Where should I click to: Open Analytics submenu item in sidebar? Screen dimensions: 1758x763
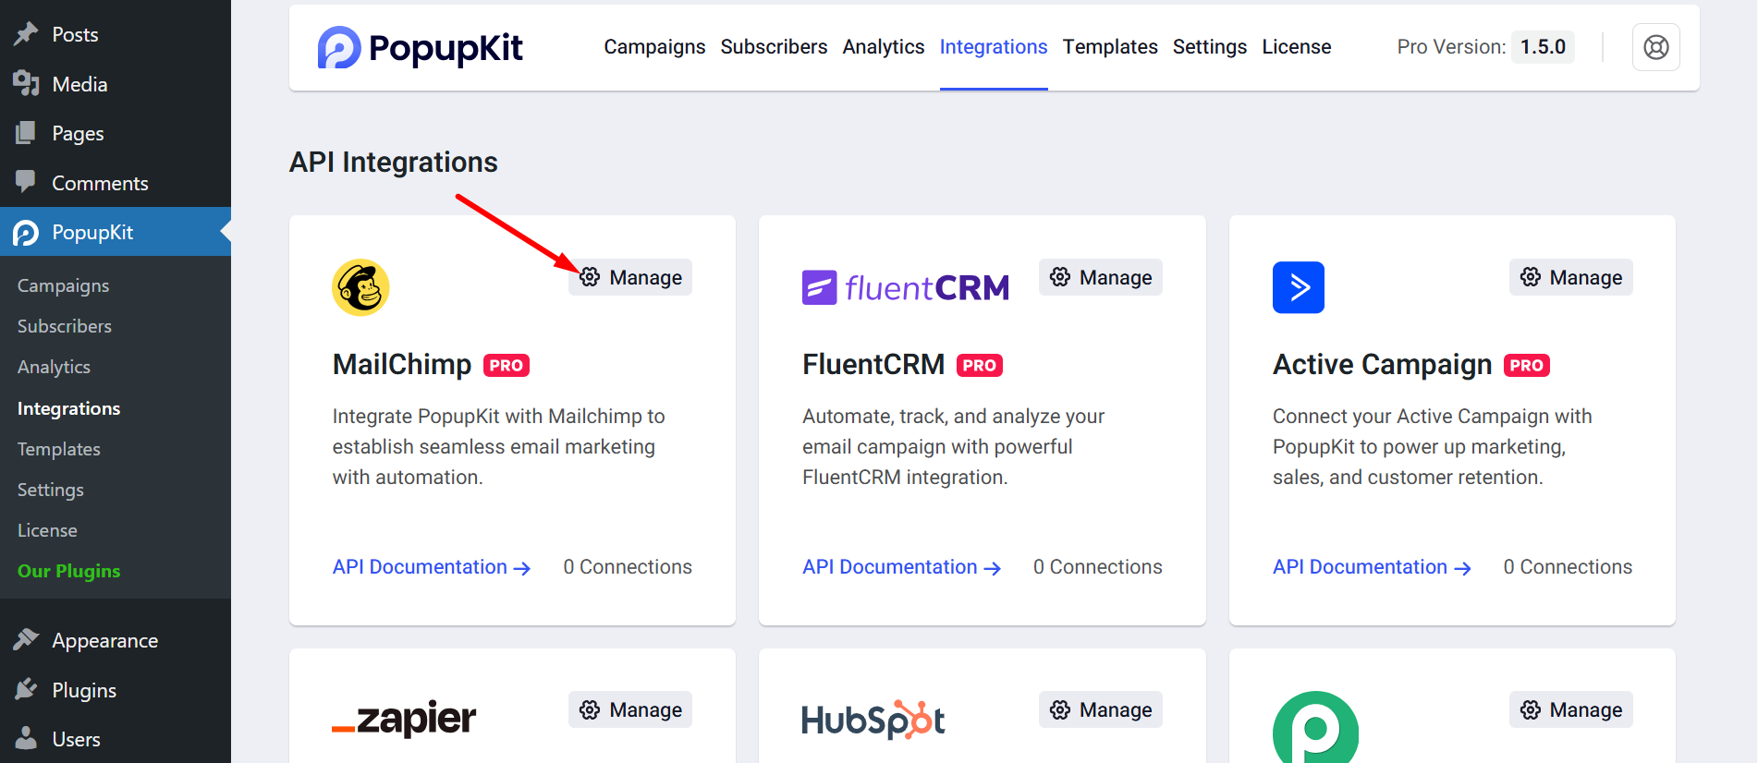click(55, 367)
